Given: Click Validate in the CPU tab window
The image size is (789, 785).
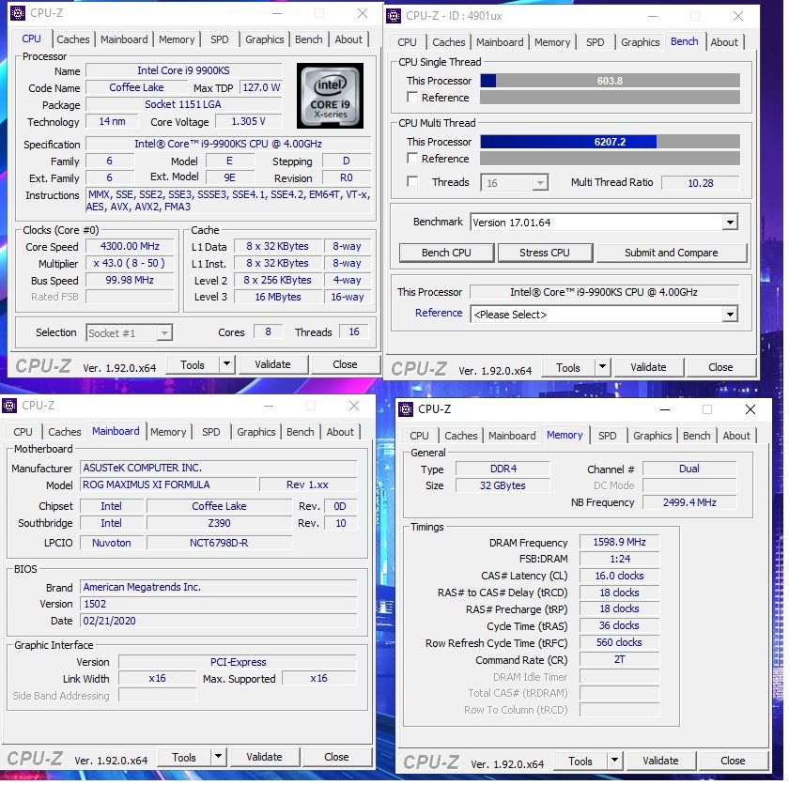Looking at the screenshot, I should (x=272, y=364).
